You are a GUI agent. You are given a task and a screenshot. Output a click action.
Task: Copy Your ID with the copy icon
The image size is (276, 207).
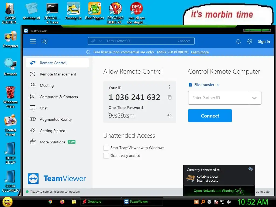[x=170, y=97]
